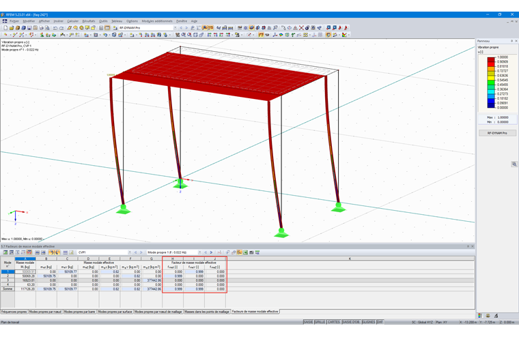The height and width of the screenshot is (337, 519).
Task: Open the Calculer menu
Action: [x=73, y=21]
